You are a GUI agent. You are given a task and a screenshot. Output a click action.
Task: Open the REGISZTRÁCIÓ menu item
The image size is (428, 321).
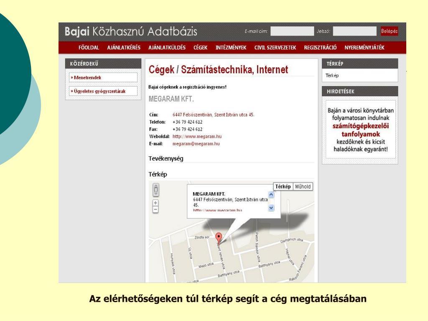(x=320, y=48)
